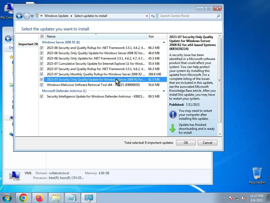Image resolution: width=270 pixels, height=203 pixels.
Task: Uncheck 2023-07 Internet Explorer 11 Cumulative Update
Action: tap(41, 64)
